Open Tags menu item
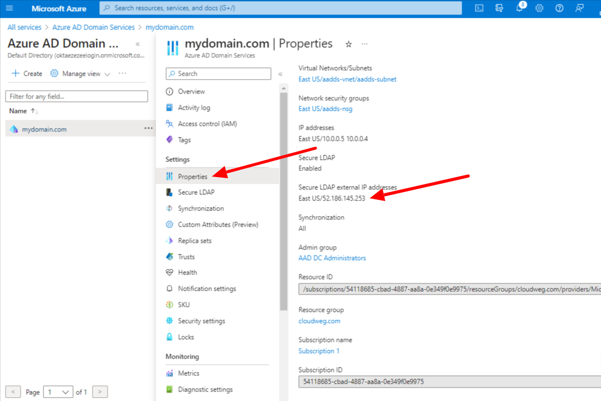This screenshot has height=401, width=601. (185, 140)
